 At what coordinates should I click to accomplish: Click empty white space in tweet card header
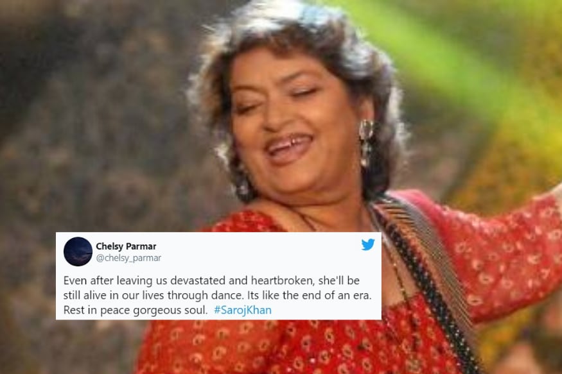click(x=258, y=252)
